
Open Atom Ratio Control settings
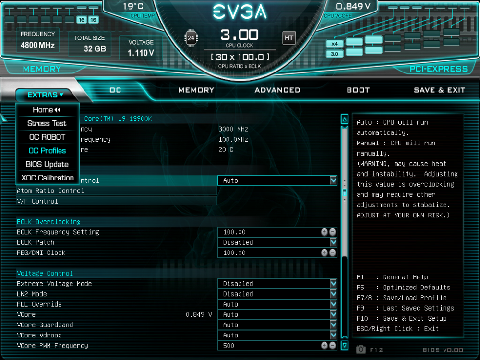[116, 191]
